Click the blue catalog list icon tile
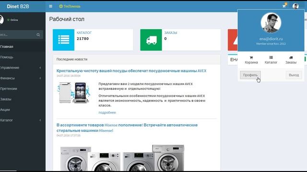 coord(64,40)
